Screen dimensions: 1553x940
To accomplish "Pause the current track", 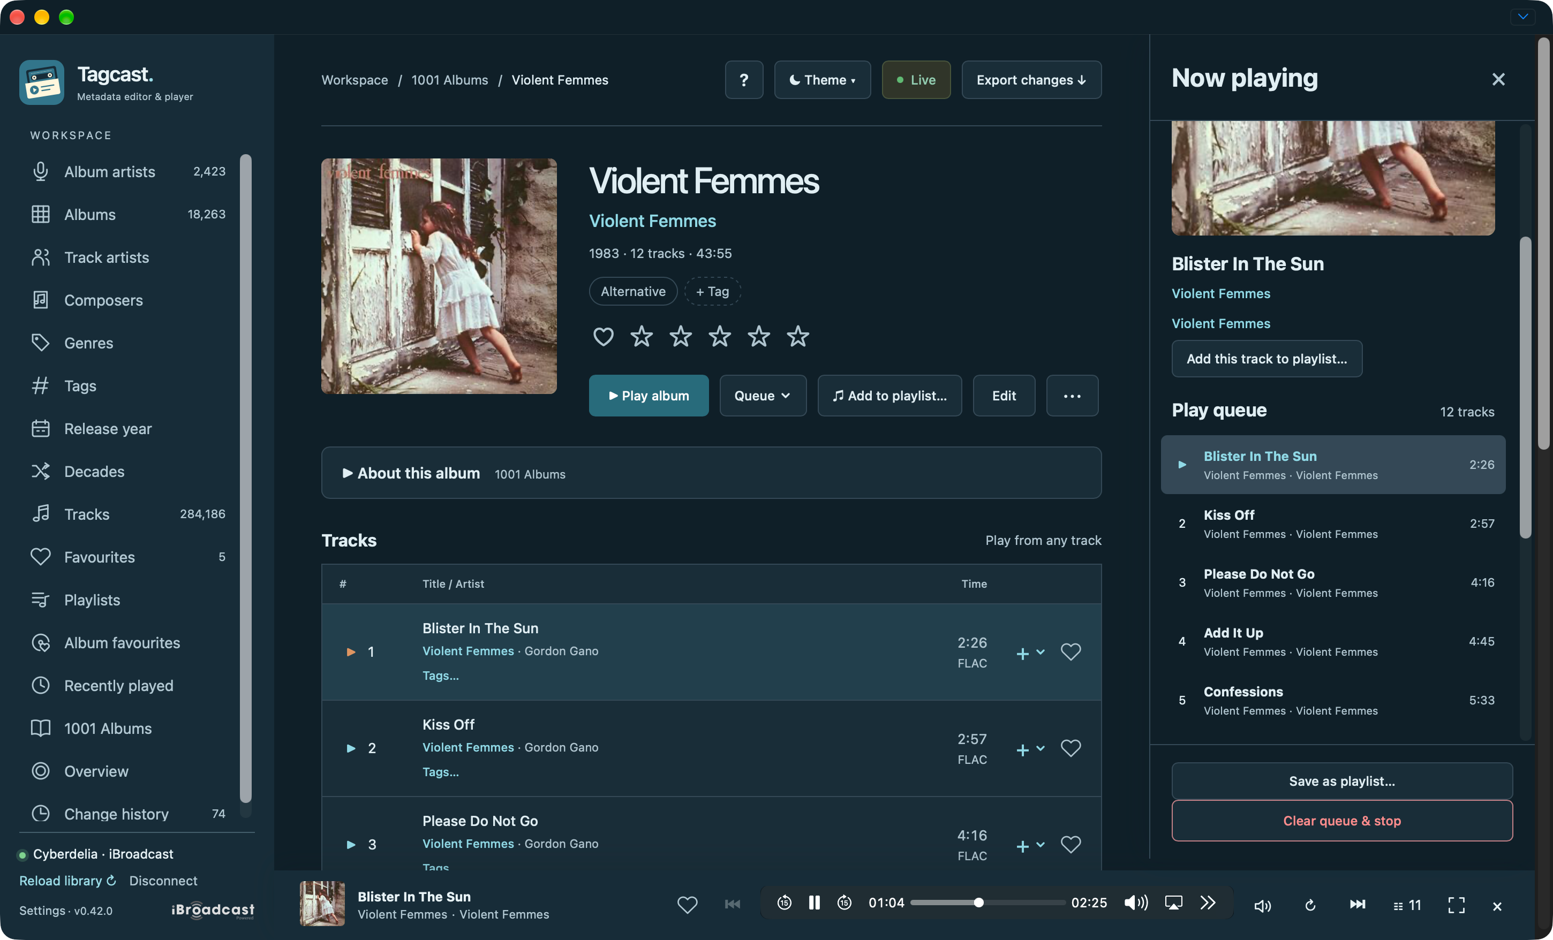I will tap(815, 903).
